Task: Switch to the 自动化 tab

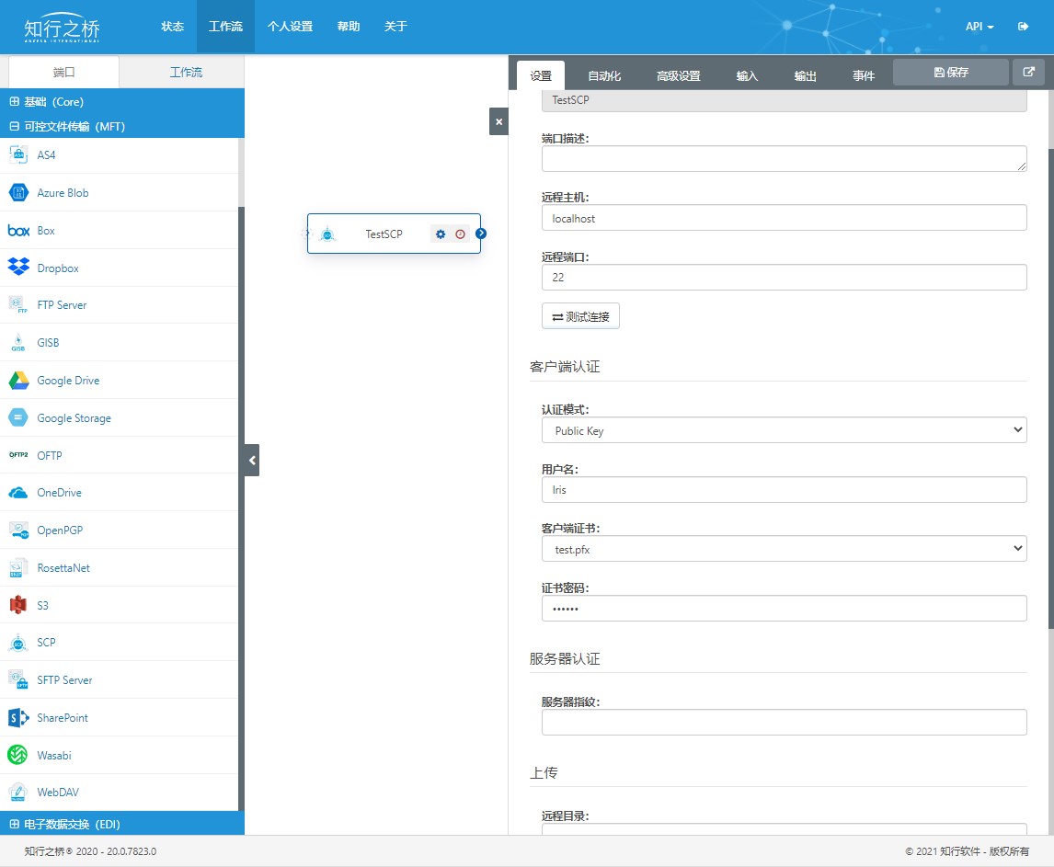Action: tap(603, 76)
